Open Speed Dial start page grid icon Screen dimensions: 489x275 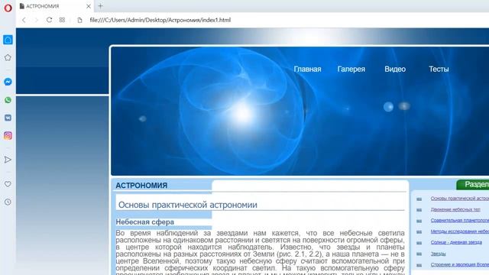pos(62,20)
